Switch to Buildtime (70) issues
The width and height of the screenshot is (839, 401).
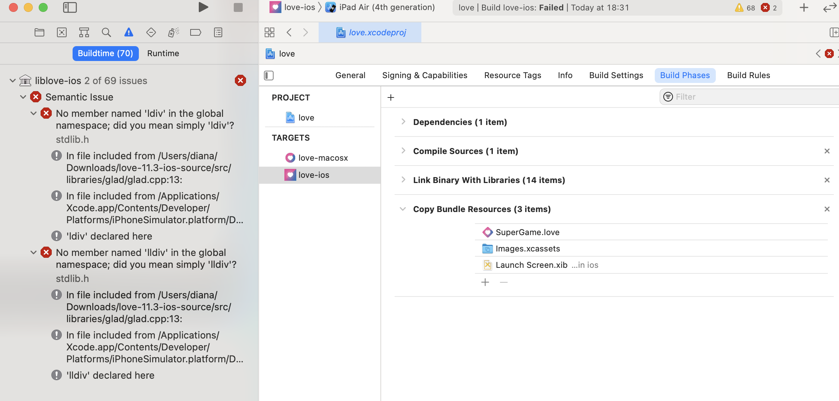pyautogui.click(x=105, y=54)
